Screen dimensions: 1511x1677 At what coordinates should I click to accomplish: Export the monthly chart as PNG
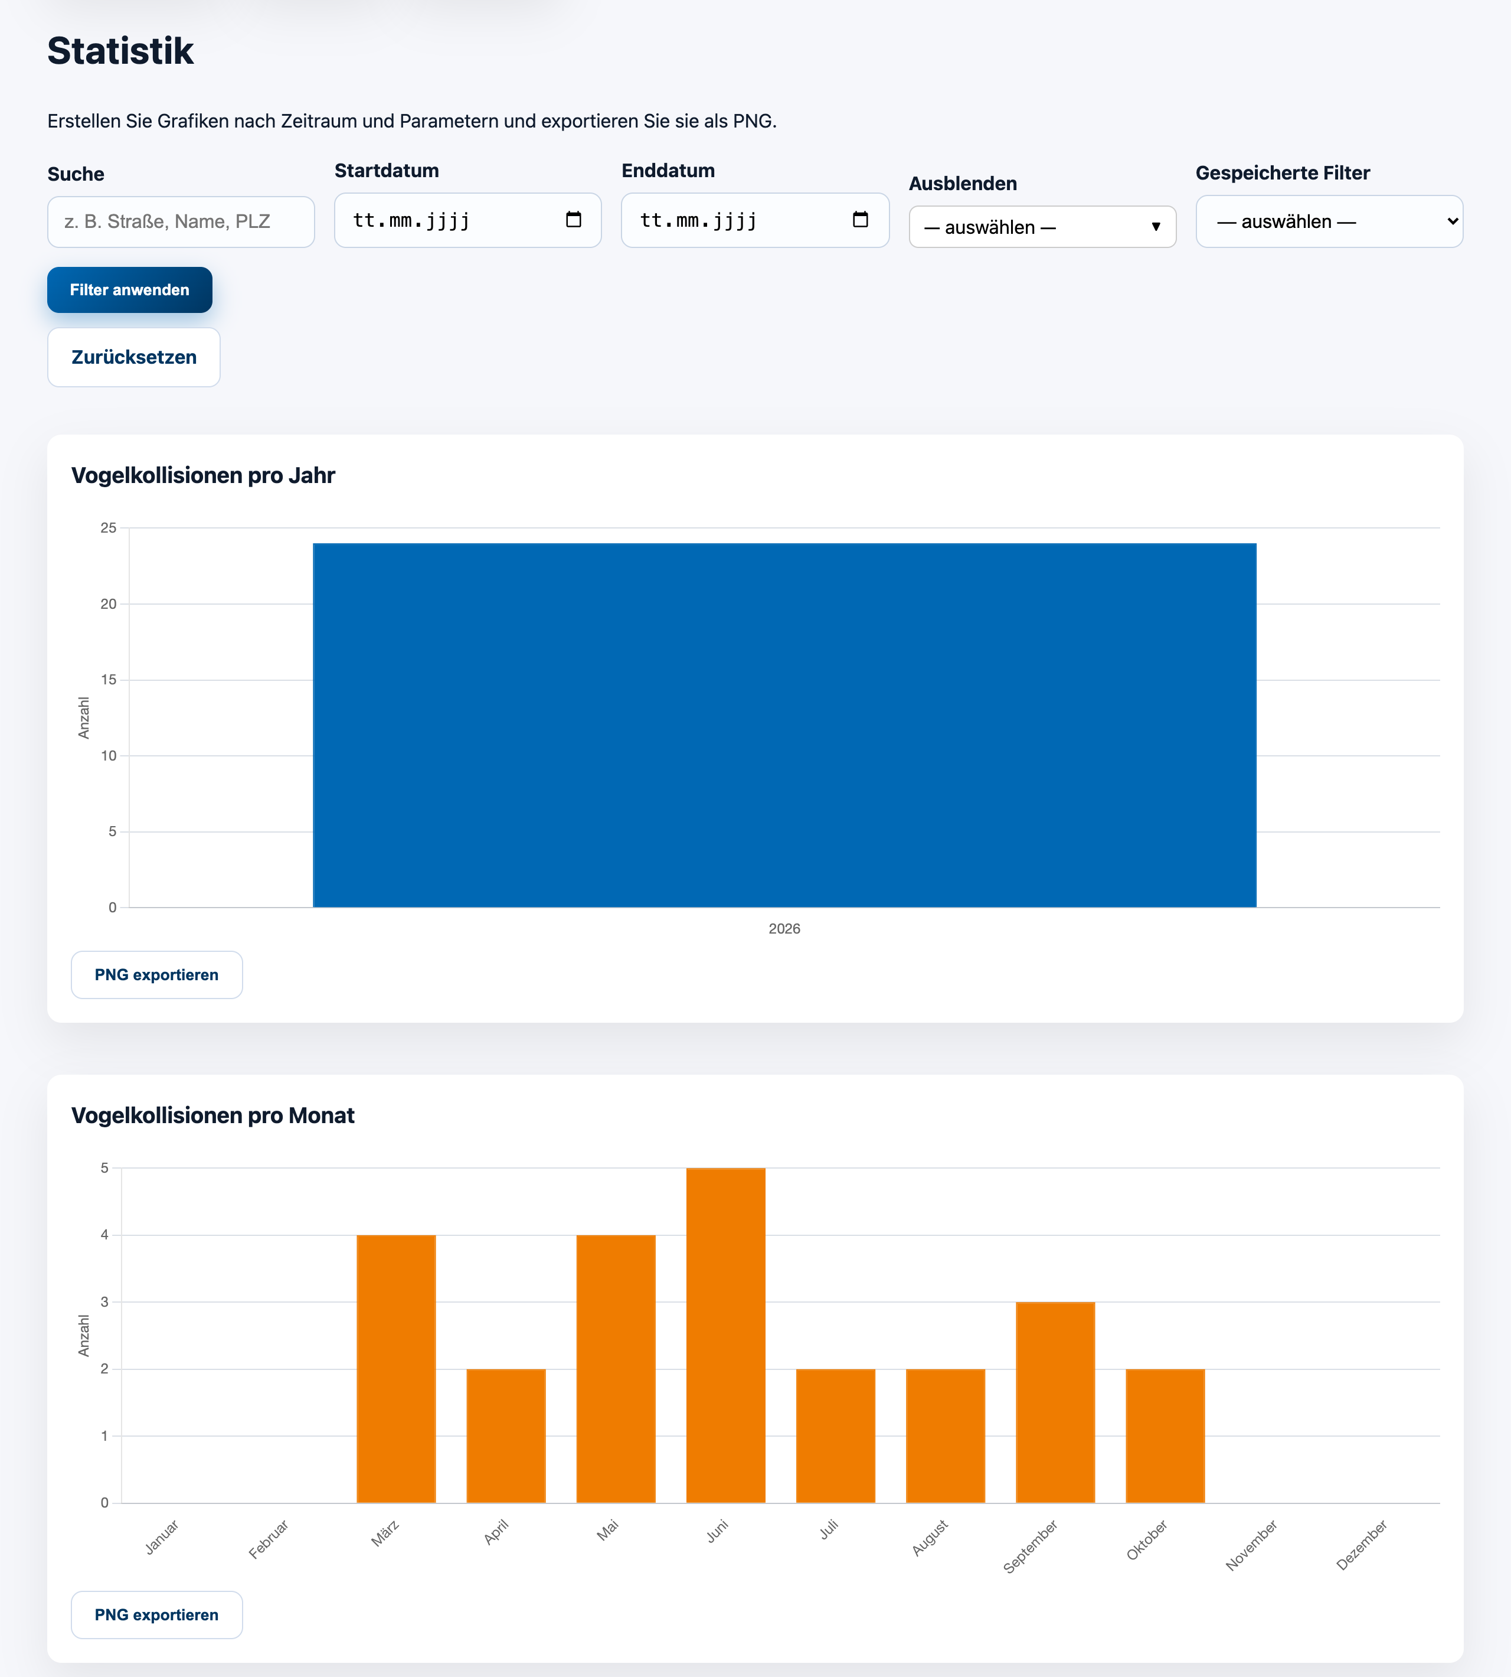pos(157,1616)
